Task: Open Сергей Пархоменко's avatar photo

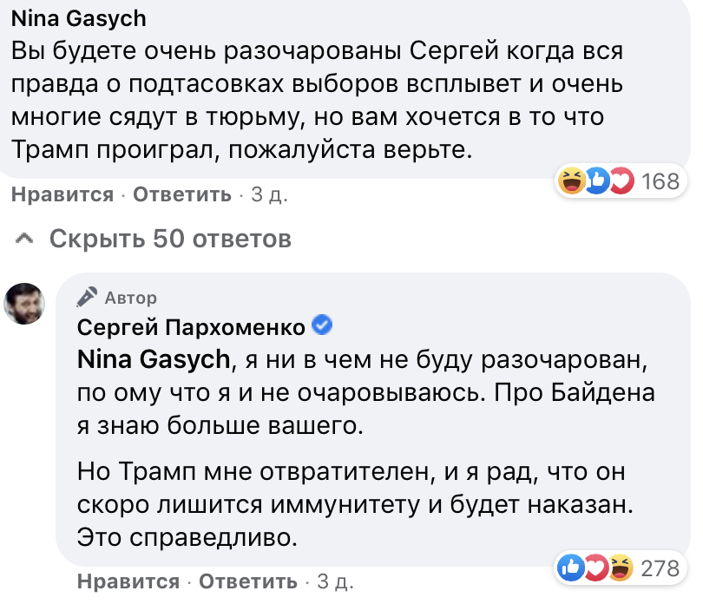Action: [27, 303]
